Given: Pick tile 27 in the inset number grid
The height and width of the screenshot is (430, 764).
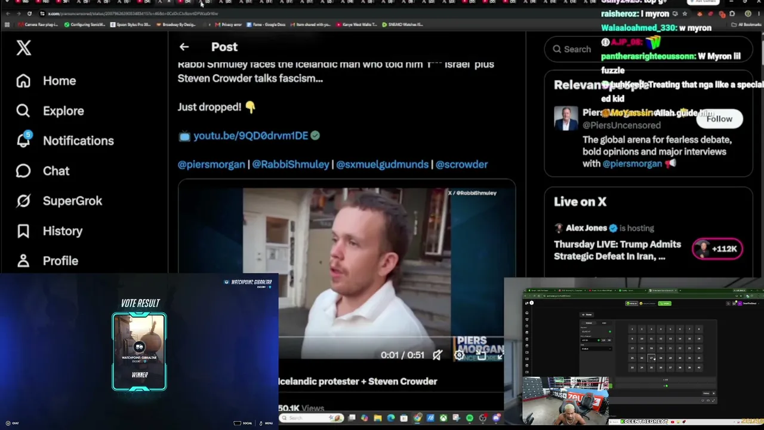Looking at the screenshot, I should pyautogui.click(x=651, y=358).
